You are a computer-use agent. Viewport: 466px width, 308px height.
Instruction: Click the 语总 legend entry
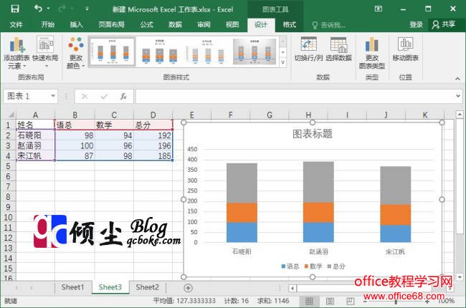coord(290,266)
